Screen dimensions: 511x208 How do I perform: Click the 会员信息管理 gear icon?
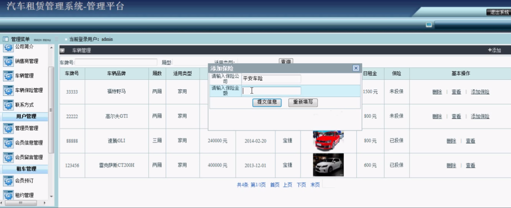click(8, 143)
